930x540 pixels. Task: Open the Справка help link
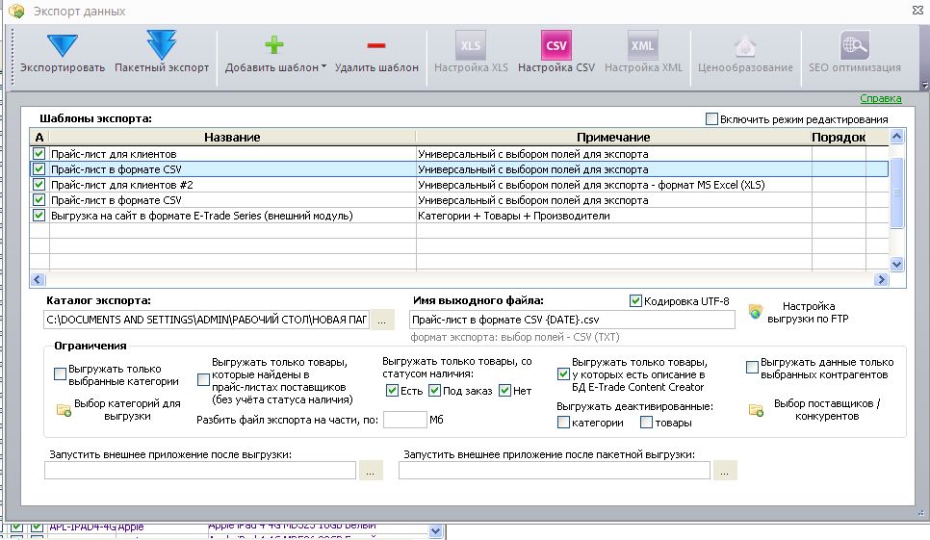point(880,98)
